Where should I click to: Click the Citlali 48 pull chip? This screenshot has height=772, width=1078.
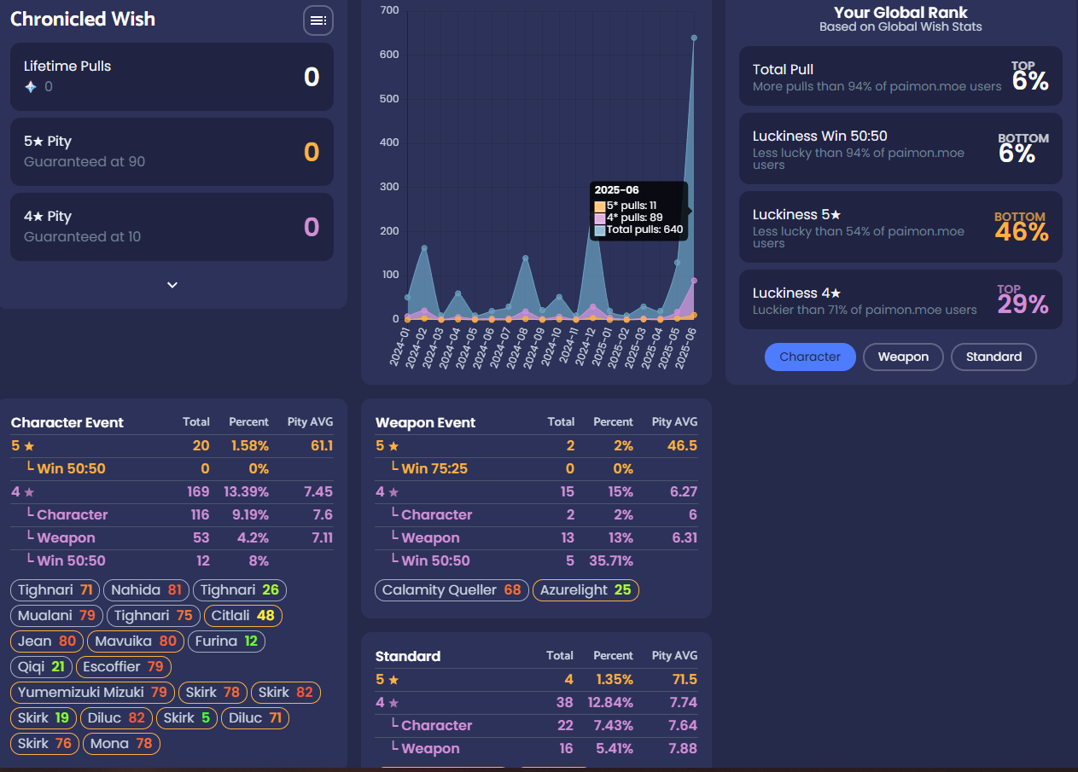tap(243, 616)
